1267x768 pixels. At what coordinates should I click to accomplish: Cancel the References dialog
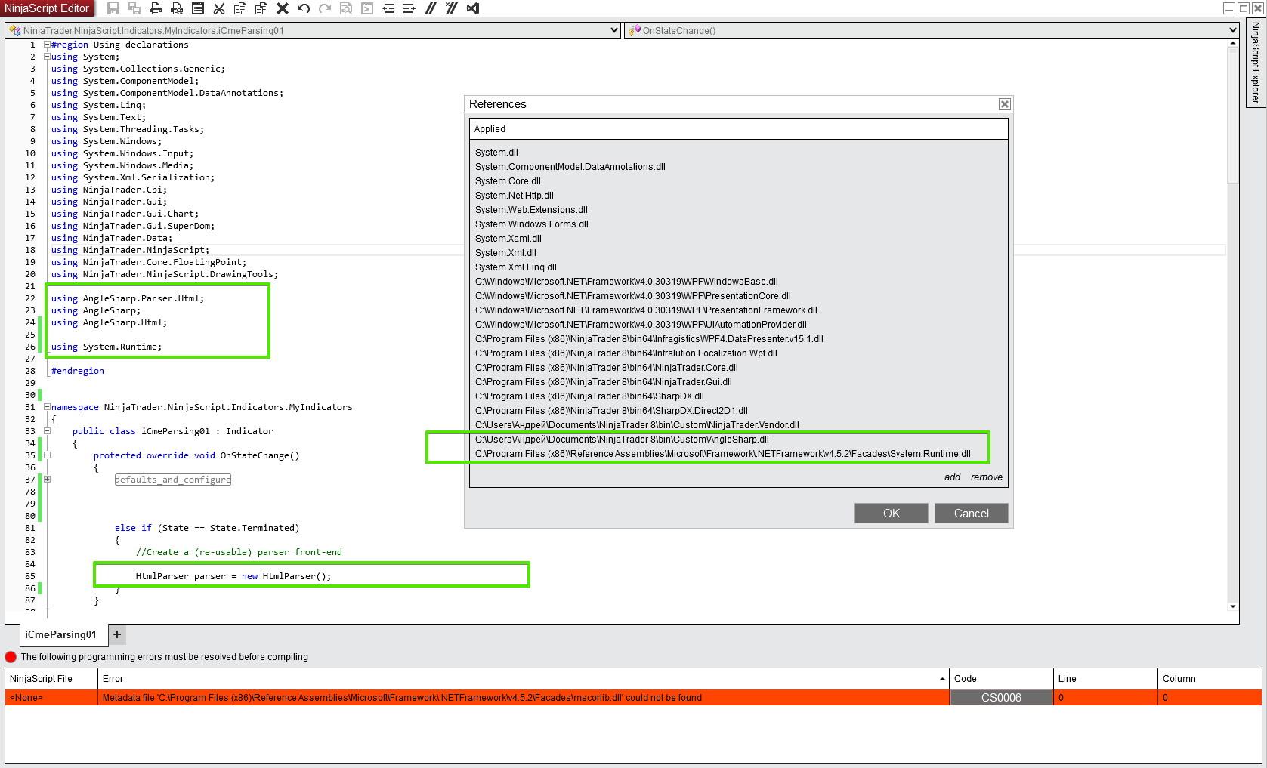tap(972, 514)
